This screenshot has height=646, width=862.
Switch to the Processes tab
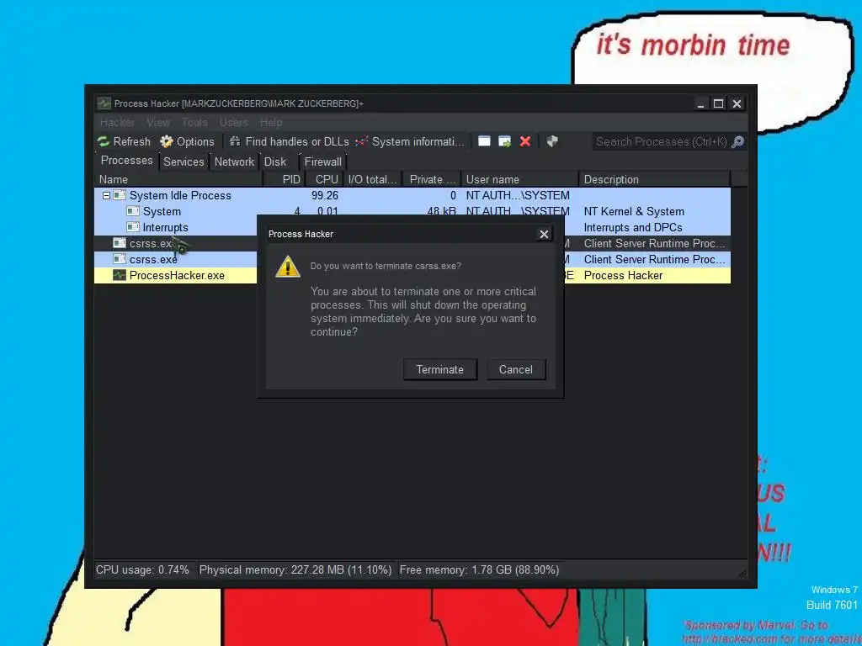tap(127, 161)
